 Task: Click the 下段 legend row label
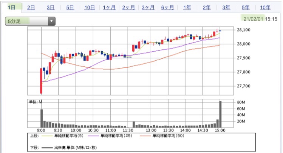click(34, 148)
